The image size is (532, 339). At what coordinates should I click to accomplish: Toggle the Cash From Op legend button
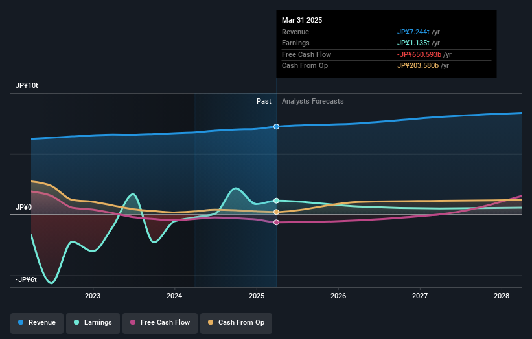(236, 323)
